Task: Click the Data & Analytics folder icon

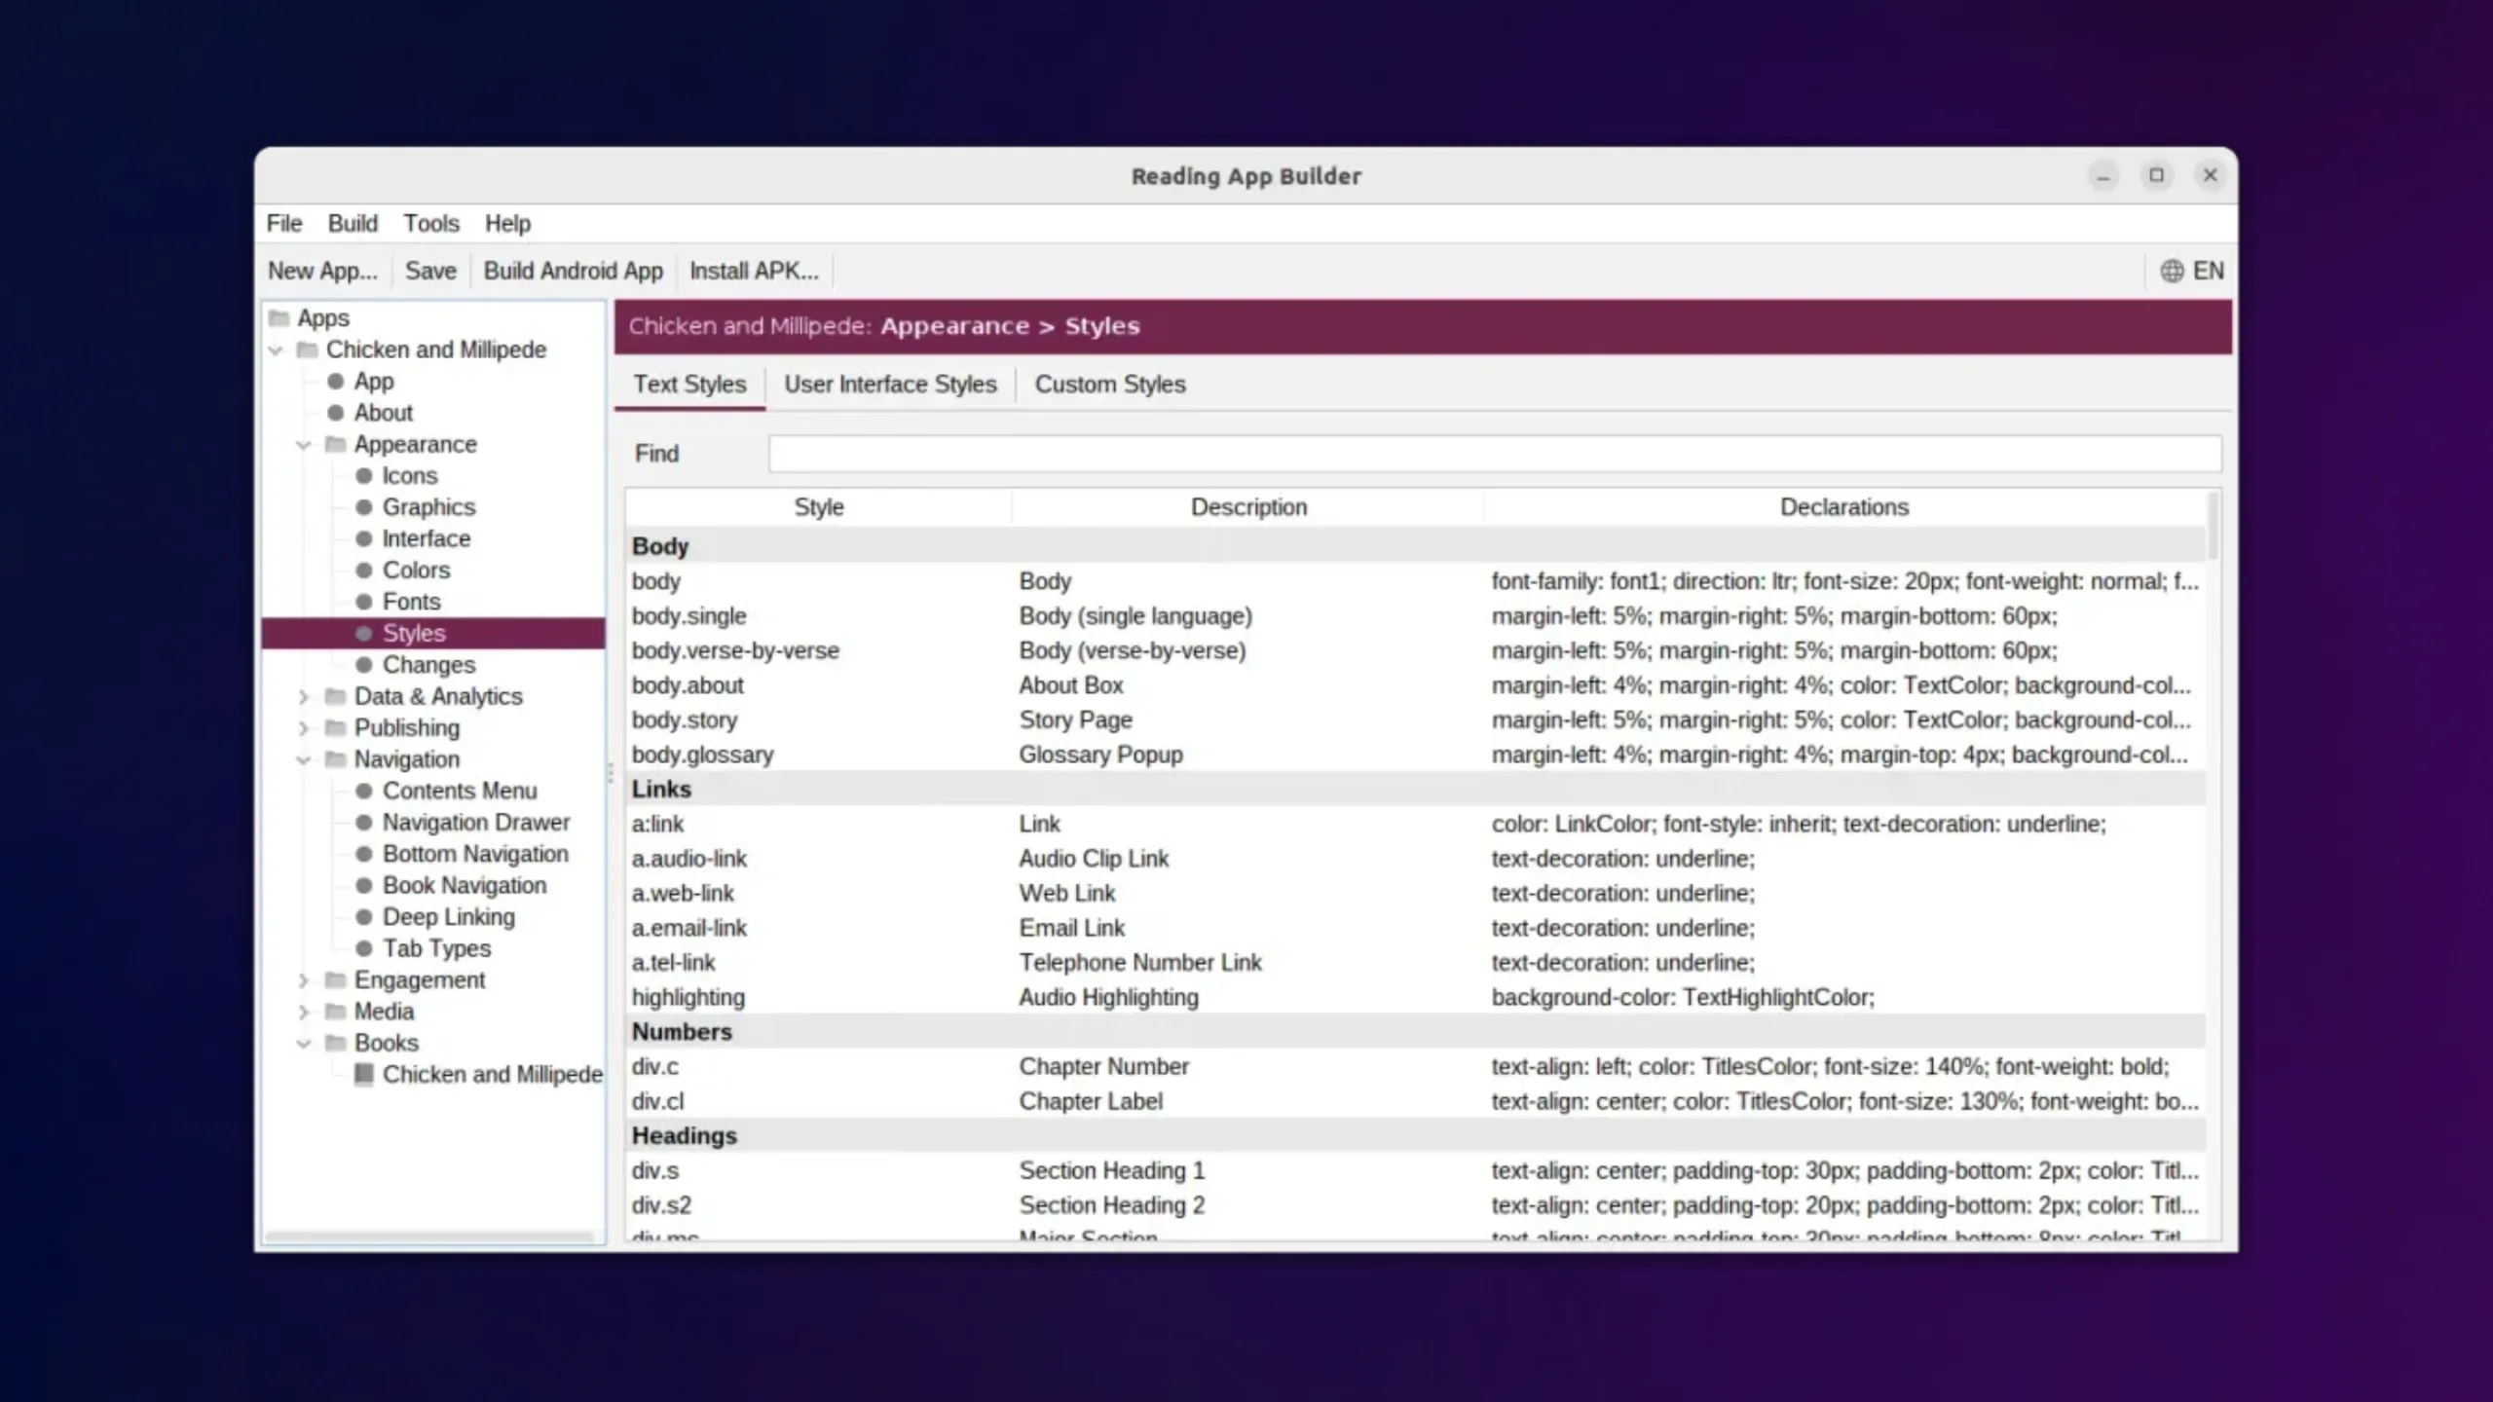Action: pyautogui.click(x=335, y=696)
